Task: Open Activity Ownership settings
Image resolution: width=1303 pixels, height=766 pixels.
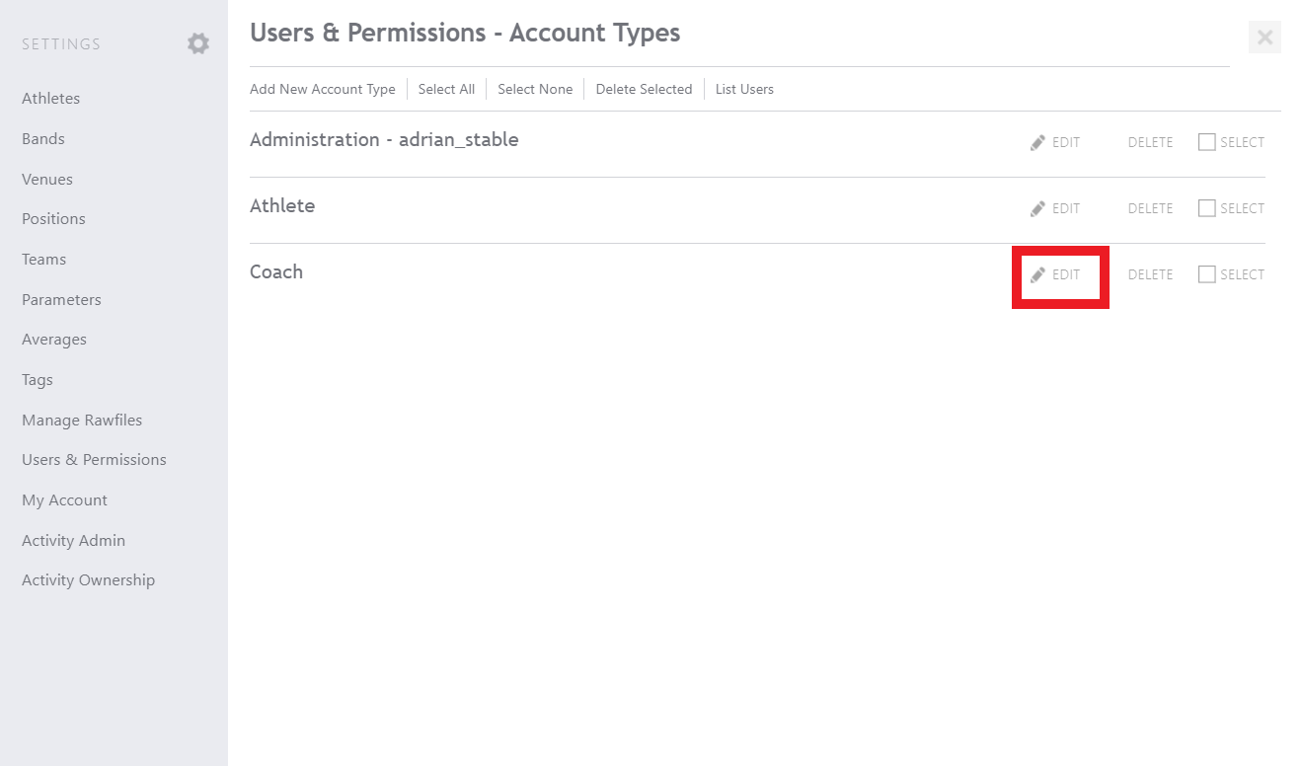Action: pos(89,580)
